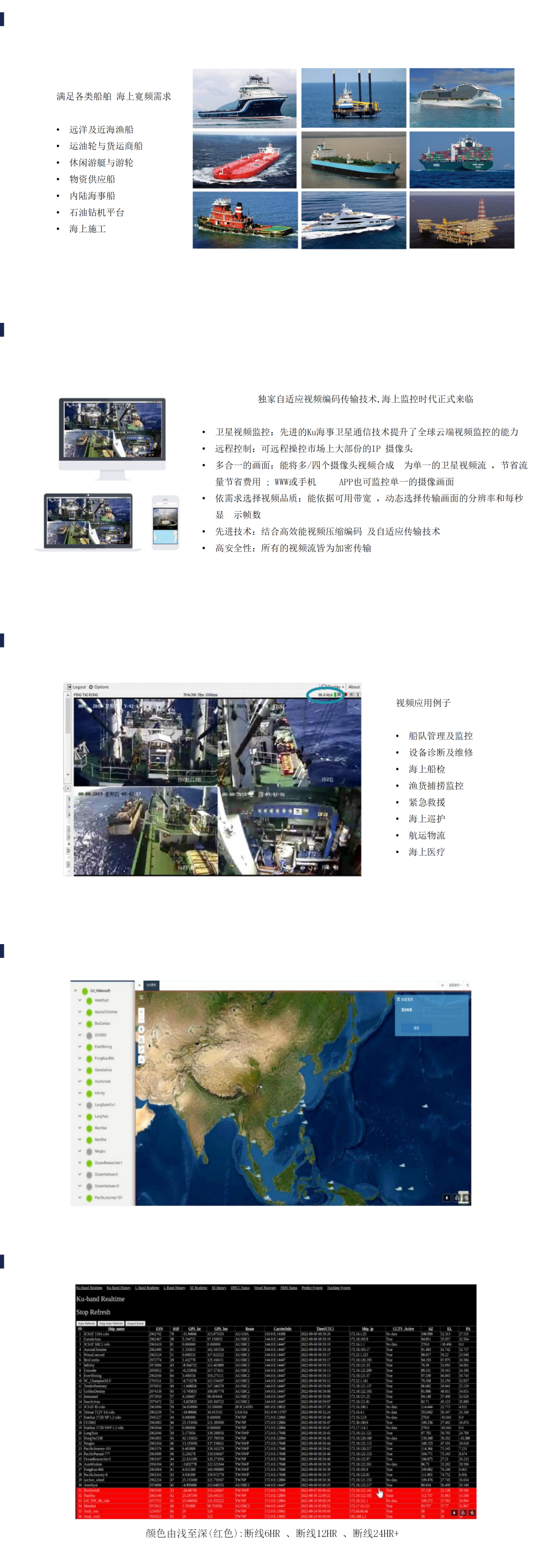Expand the AuroraChristine vessel node
The width and height of the screenshot is (552, 1553).
pyautogui.click(x=80, y=1012)
